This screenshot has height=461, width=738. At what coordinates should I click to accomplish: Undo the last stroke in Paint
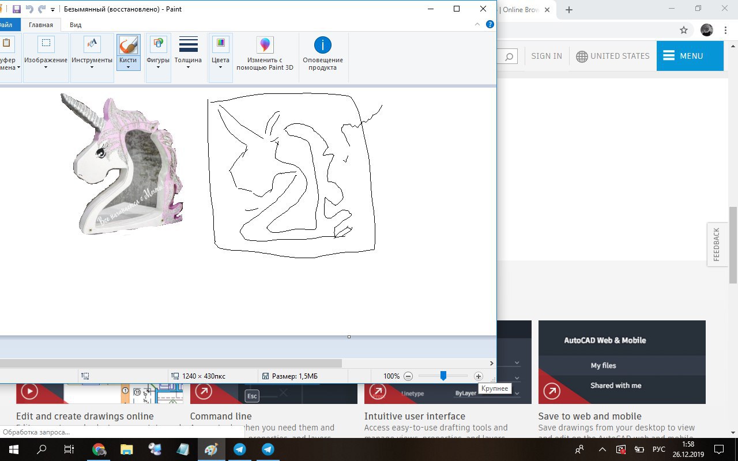(x=29, y=9)
